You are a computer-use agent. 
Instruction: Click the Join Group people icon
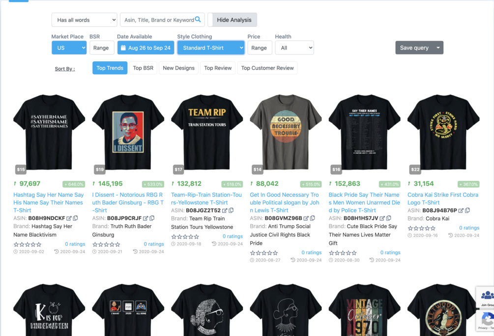pos(488,295)
